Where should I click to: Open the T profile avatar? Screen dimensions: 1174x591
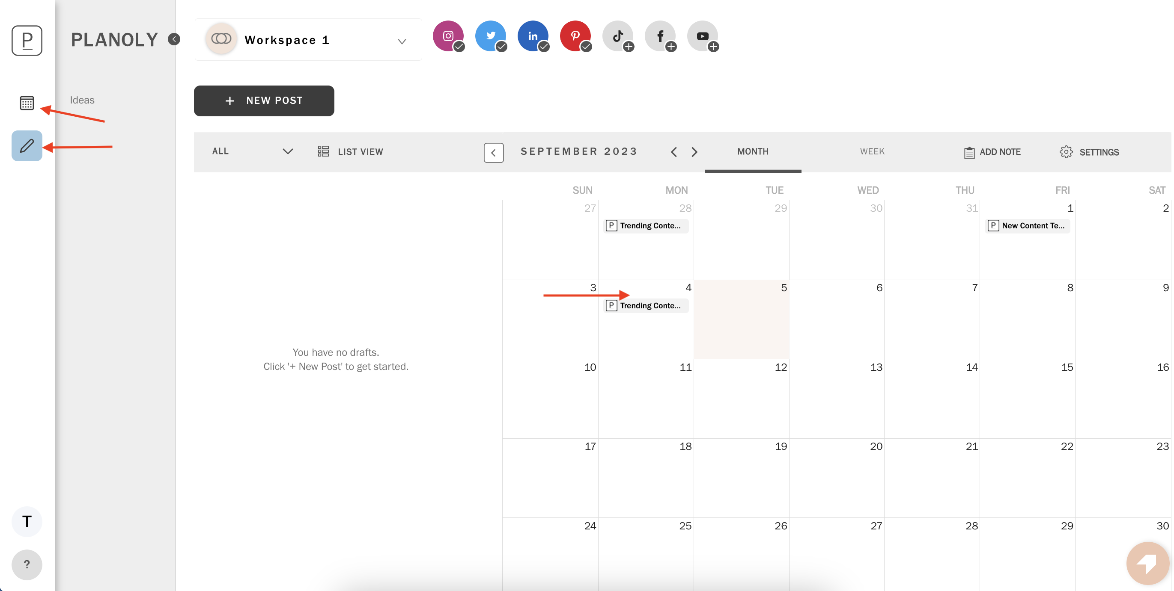[27, 521]
